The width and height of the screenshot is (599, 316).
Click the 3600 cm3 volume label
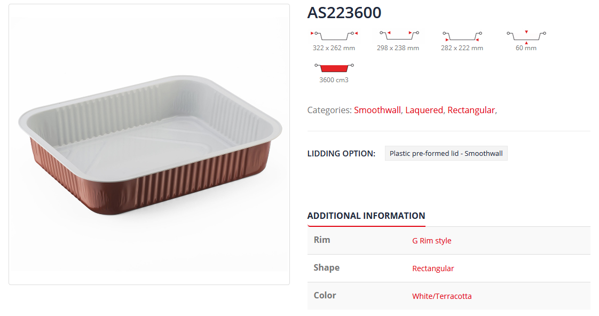[334, 80]
